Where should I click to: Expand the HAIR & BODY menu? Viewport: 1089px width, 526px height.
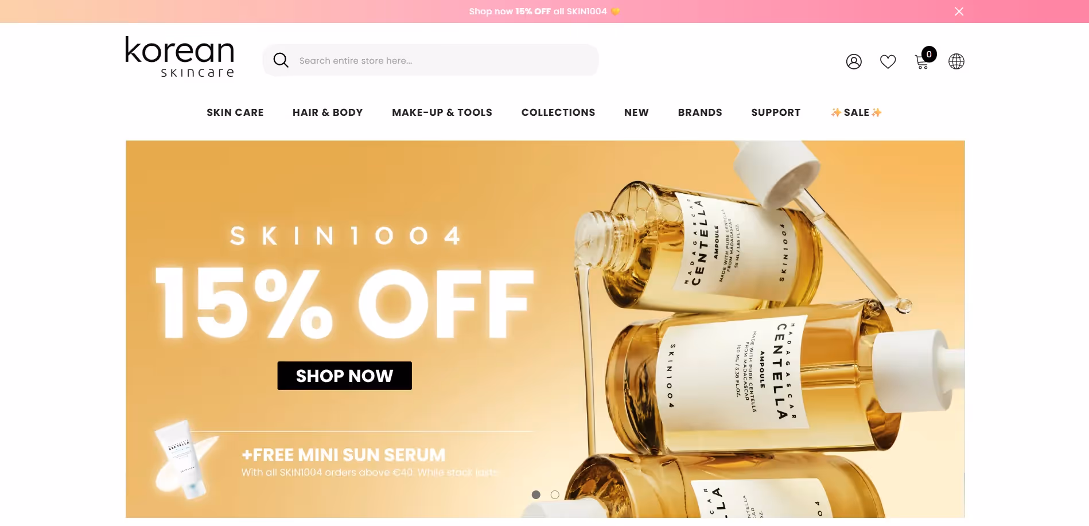[x=328, y=112]
